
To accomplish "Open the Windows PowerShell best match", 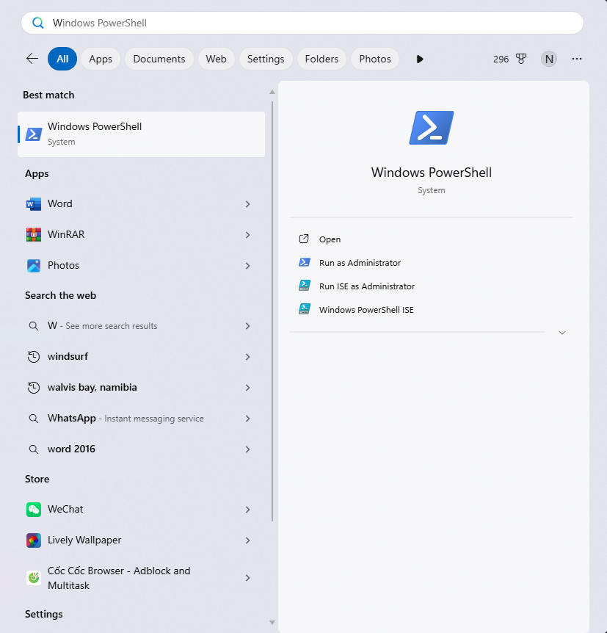I will coord(141,134).
